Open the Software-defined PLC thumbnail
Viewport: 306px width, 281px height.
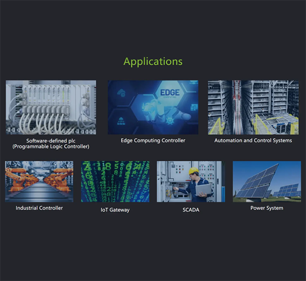50,107
